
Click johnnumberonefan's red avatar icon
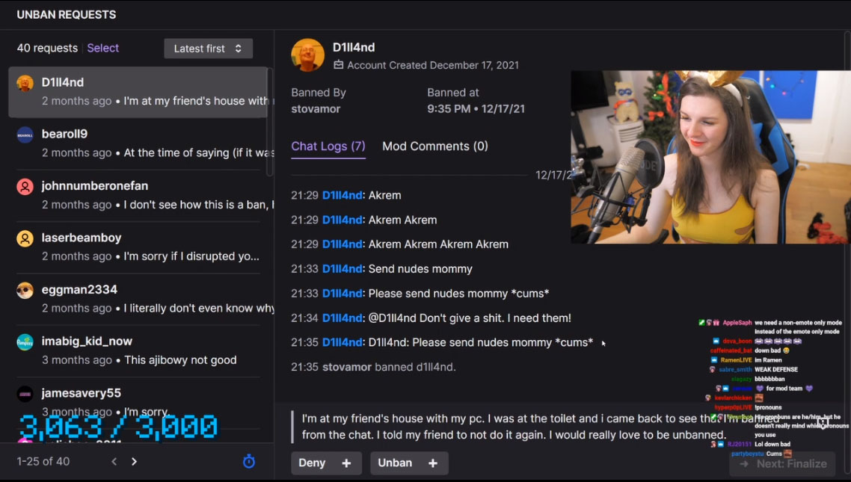(x=25, y=187)
